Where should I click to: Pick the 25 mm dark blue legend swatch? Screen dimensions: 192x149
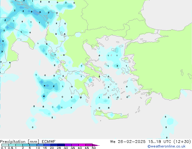click(x=61, y=145)
